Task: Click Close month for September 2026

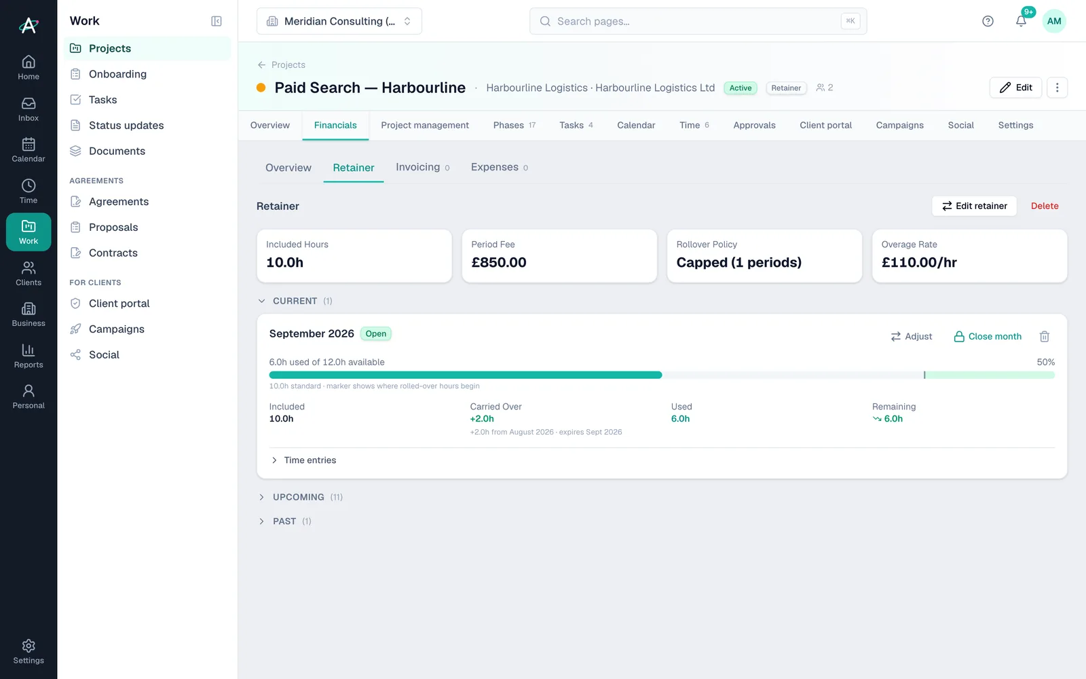Action: click(x=988, y=336)
